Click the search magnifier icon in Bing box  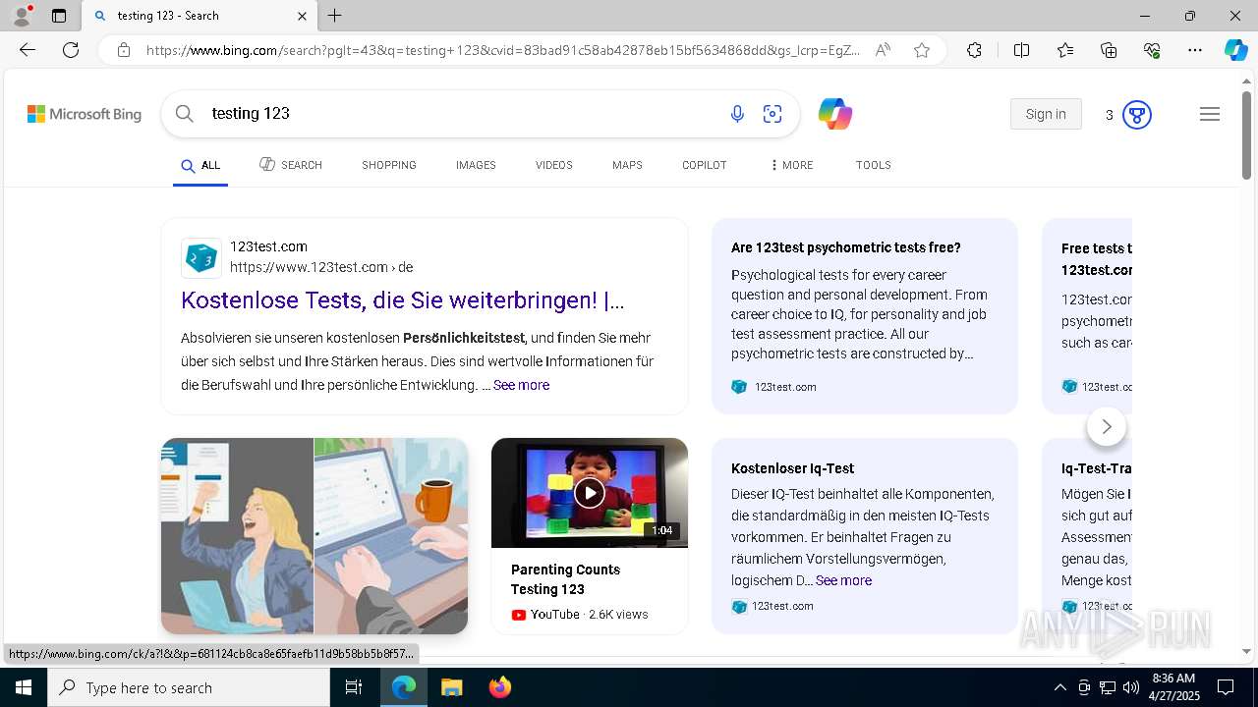(x=185, y=114)
